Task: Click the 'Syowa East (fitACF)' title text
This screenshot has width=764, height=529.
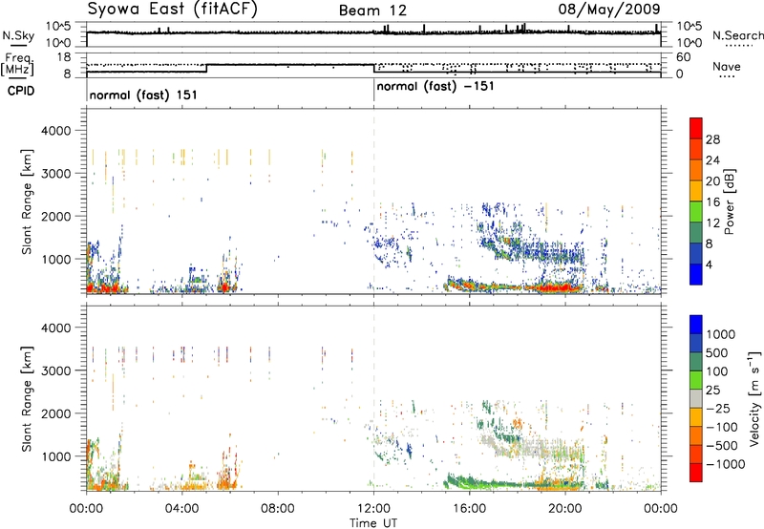Action: point(173,9)
